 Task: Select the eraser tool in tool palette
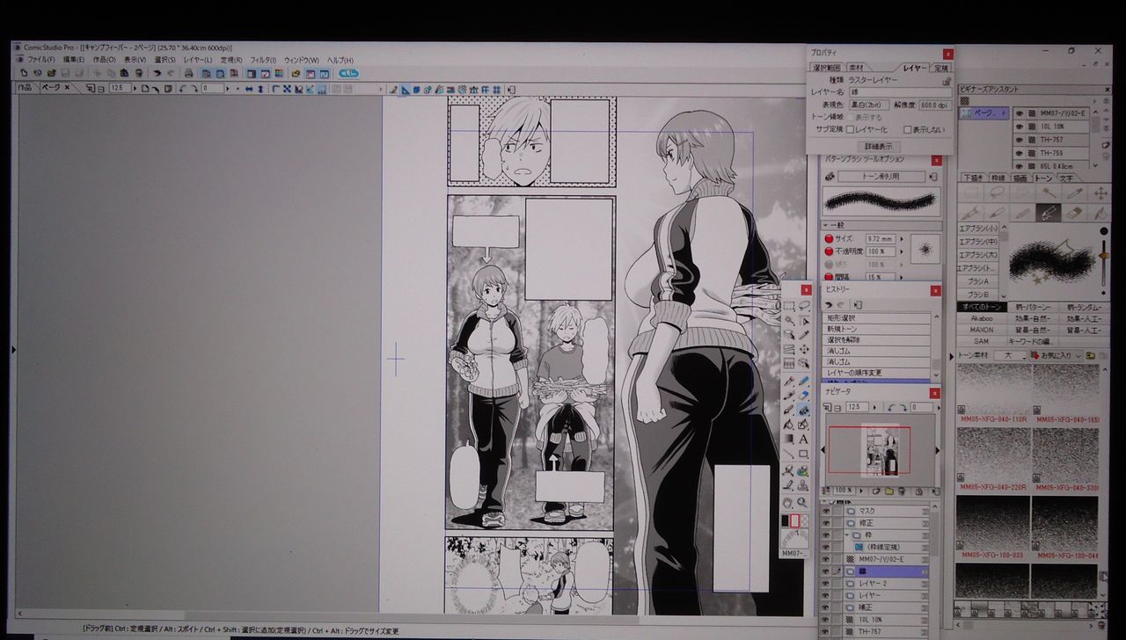click(x=803, y=395)
